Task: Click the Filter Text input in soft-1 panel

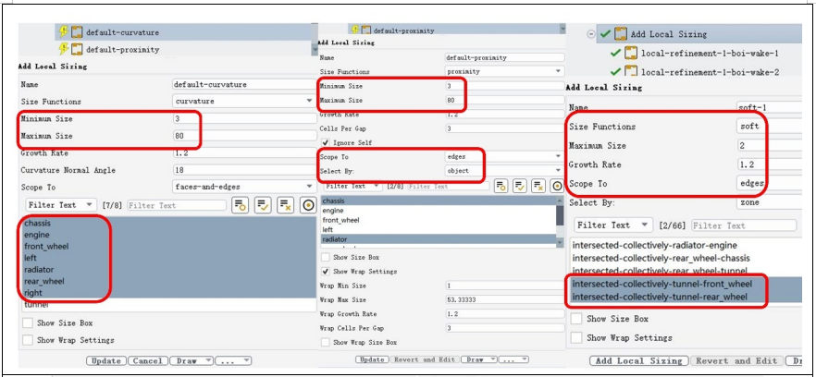Action: click(x=744, y=225)
